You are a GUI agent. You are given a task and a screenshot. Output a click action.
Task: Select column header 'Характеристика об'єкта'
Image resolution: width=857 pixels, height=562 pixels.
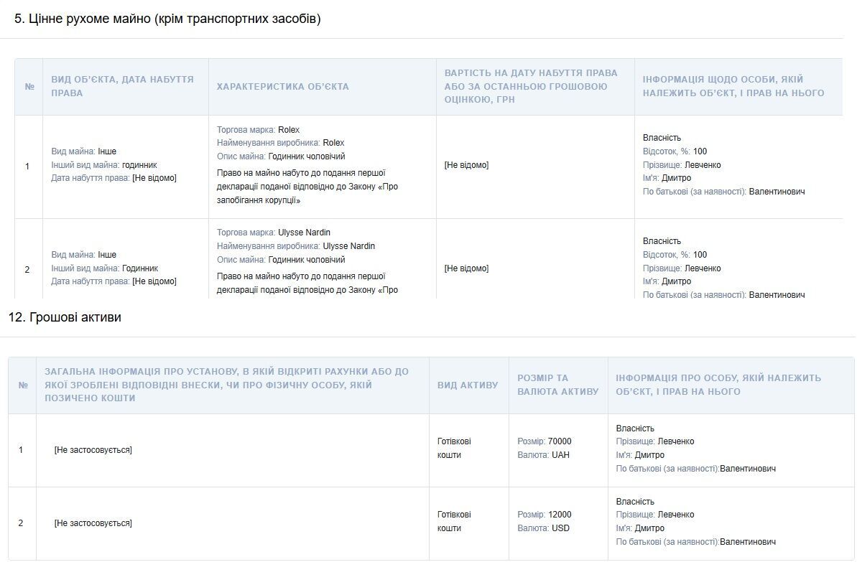tap(282, 86)
